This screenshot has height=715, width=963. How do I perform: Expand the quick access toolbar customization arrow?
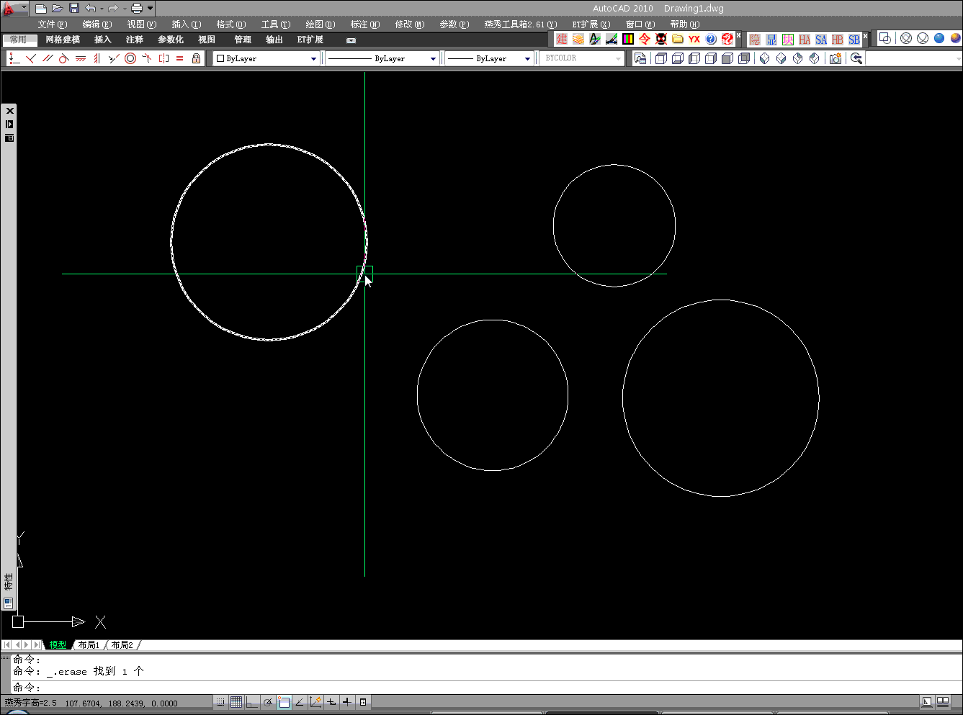(151, 9)
